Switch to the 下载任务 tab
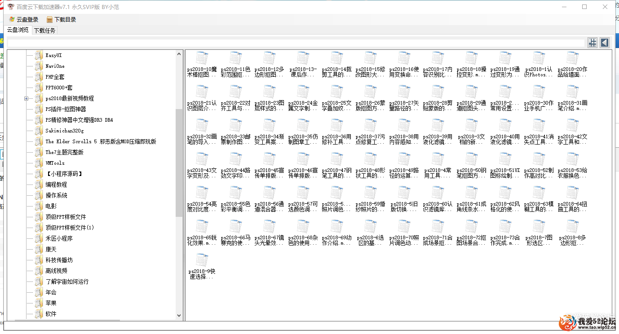This screenshot has height=334, width=619. (x=45, y=31)
